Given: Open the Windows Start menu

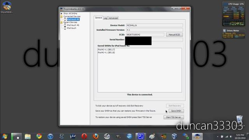Looking at the screenshot, I should click(x=5, y=136).
